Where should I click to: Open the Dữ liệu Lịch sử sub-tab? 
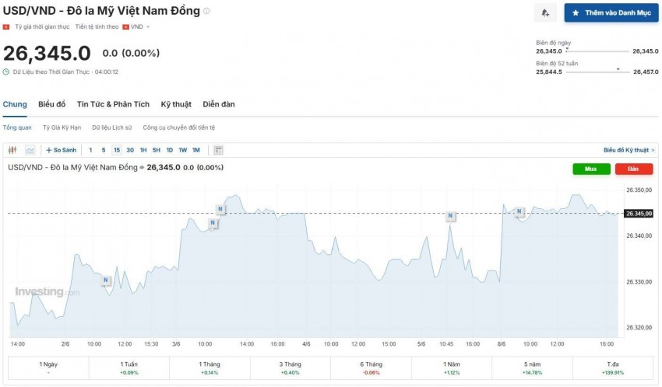[x=112, y=127]
